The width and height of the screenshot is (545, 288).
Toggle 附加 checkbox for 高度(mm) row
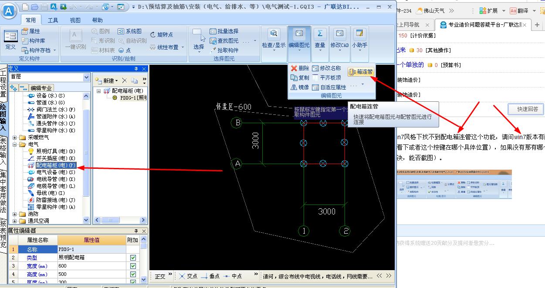click(133, 274)
